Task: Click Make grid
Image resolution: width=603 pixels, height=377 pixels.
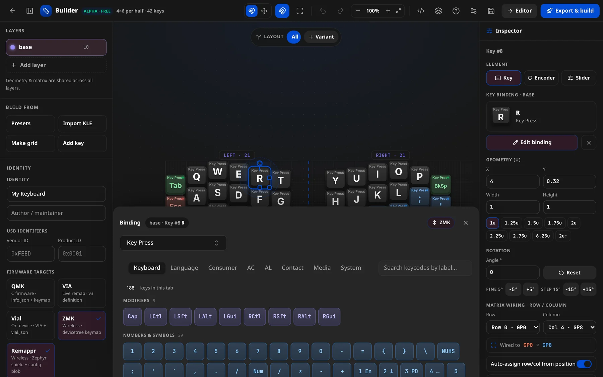Action: click(30, 143)
